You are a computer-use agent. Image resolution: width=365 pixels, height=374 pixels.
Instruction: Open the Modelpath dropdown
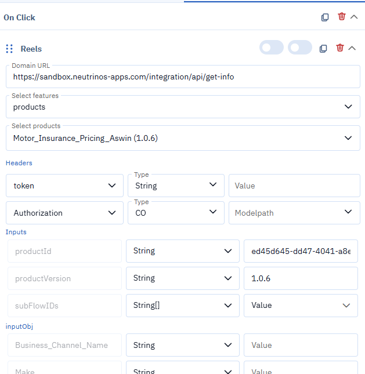pyautogui.click(x=294, y=213)
